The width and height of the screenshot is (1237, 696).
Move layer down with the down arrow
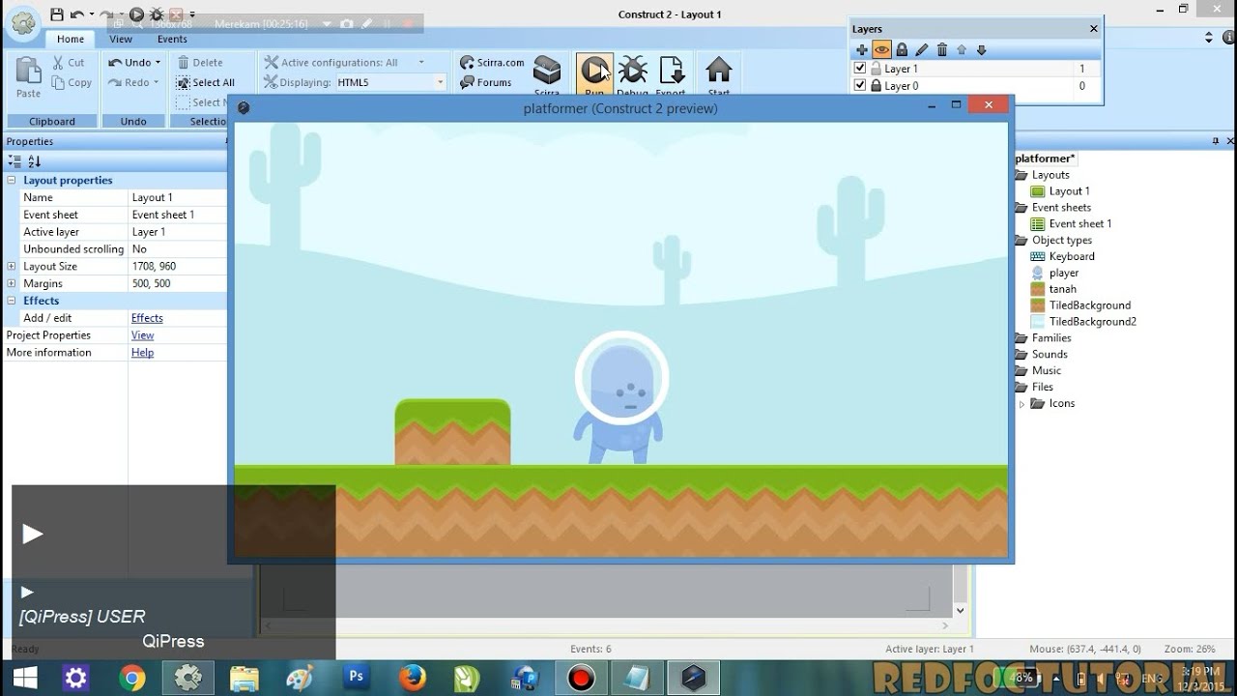[x=982, y=50]
